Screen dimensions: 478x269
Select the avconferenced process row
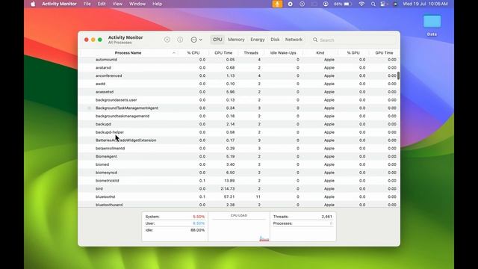239,75
